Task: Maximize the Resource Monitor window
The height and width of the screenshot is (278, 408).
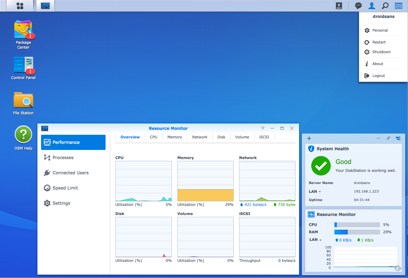Action: (282, 128)
